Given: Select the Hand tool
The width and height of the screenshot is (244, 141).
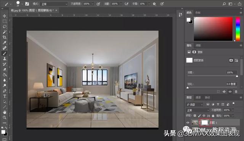Looking at the screenshot, I should 5,112.
